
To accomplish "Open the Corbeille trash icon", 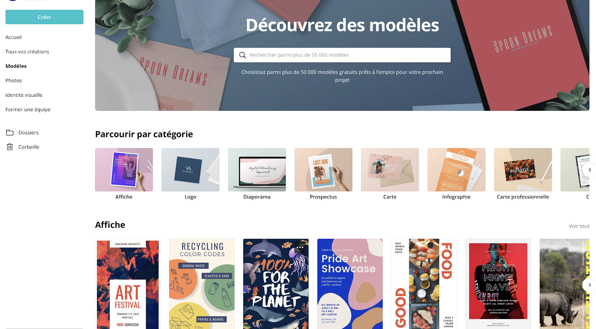I will tap(10, 147).
